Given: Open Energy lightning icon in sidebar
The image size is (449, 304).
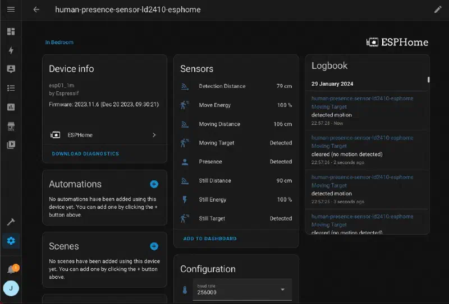Looking at the screenshot, I should (x=11, y=50).
